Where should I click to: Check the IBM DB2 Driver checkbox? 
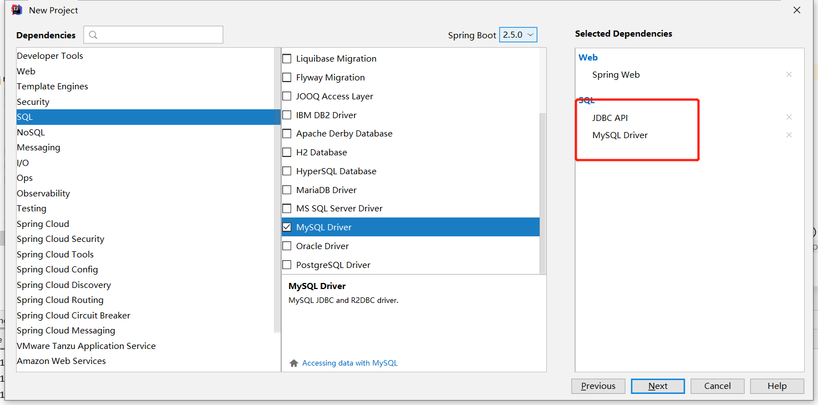click(287, 115)
